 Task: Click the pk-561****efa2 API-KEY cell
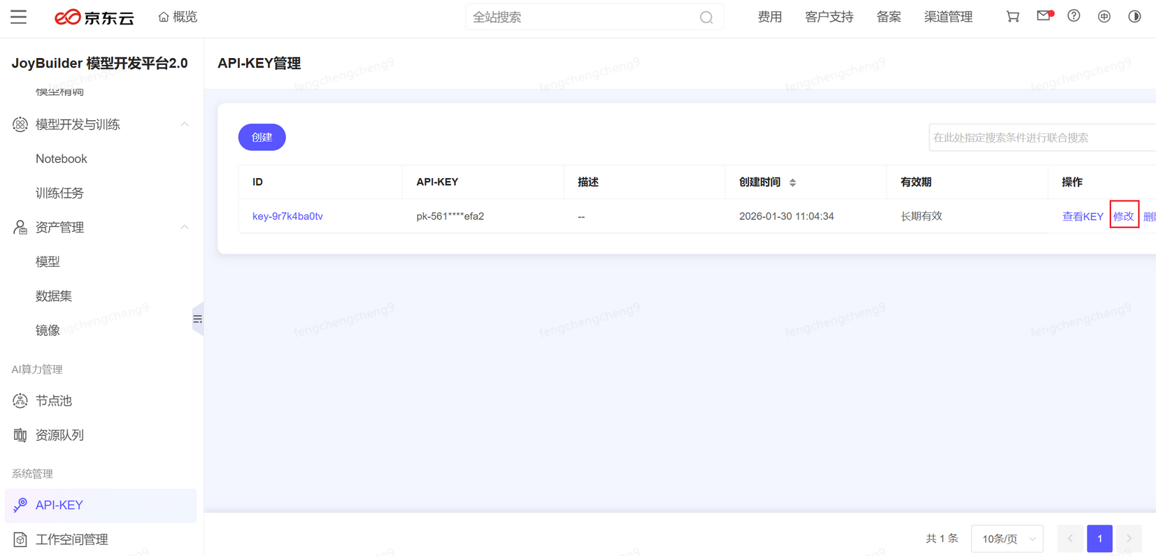coord(450,216)
